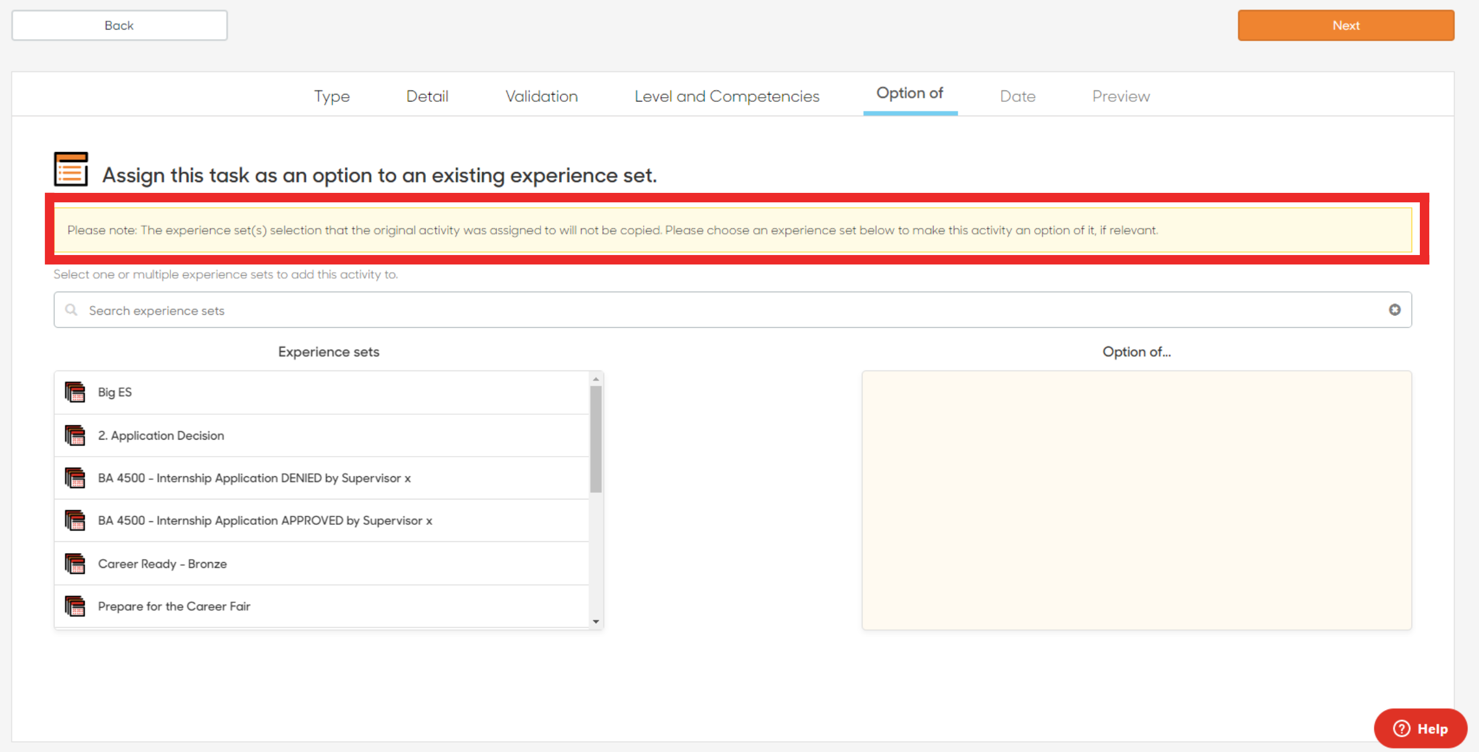Click the Big ES experience set icon
This screenshot has width=1479, height=752.
75,392
